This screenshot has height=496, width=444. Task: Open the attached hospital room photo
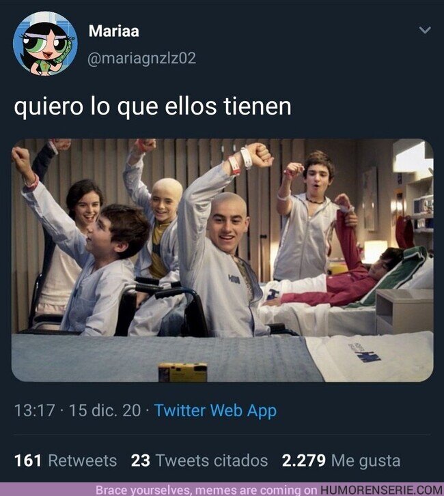tap(222, 260)
